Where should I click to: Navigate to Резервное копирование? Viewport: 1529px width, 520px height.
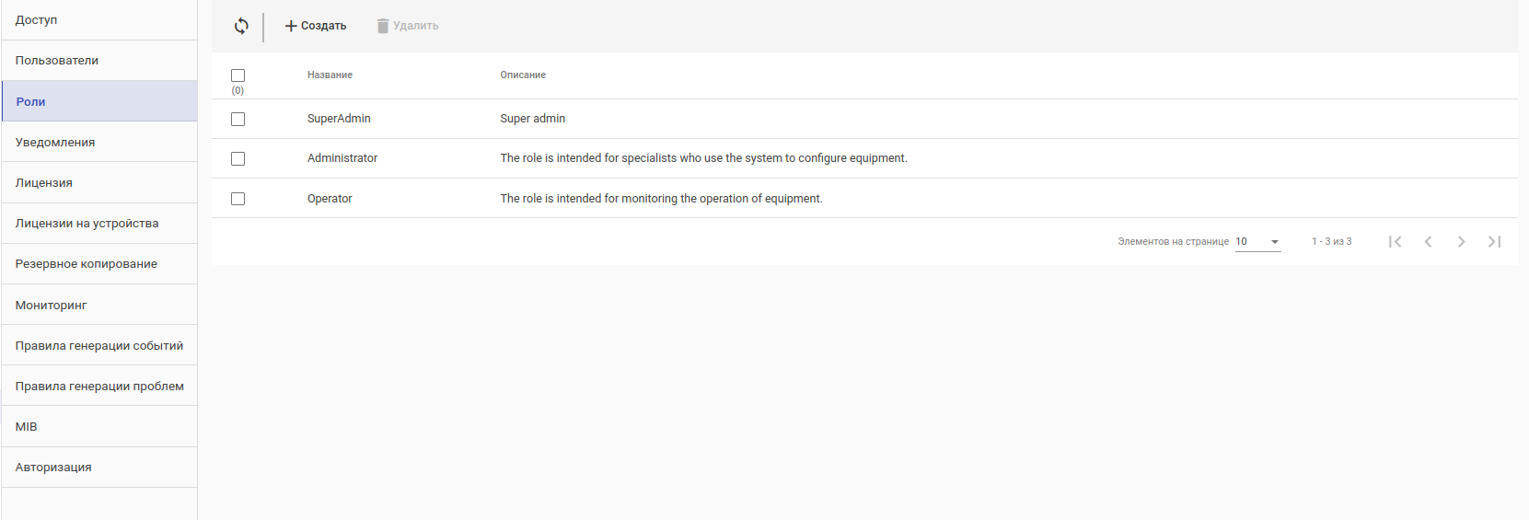(87, 264)
